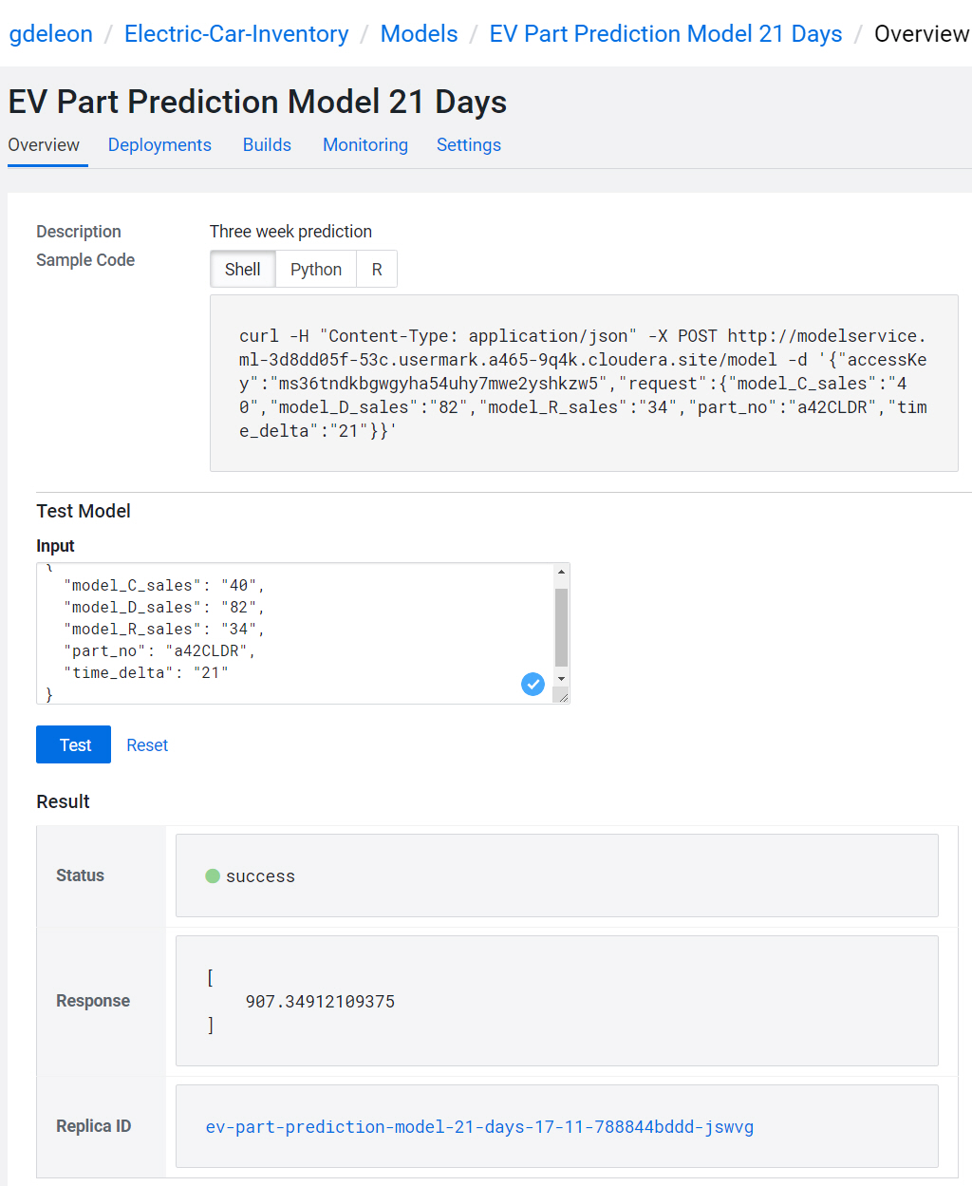The width and height of the screenshot is (972, 1186).
Task: Click the Input label above textarea
Action: click(55, 546)
